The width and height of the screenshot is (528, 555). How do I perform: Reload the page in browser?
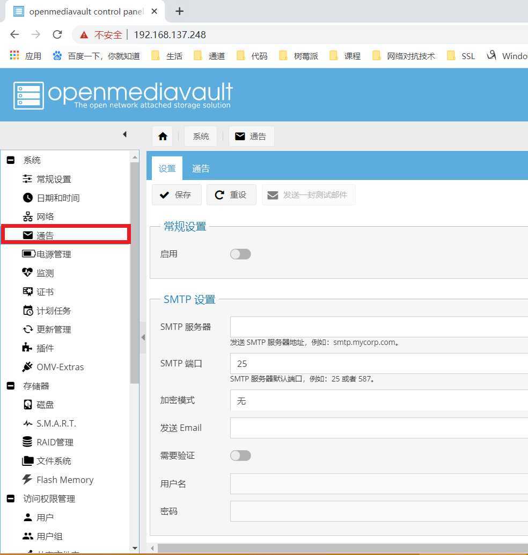click(57, 34)
